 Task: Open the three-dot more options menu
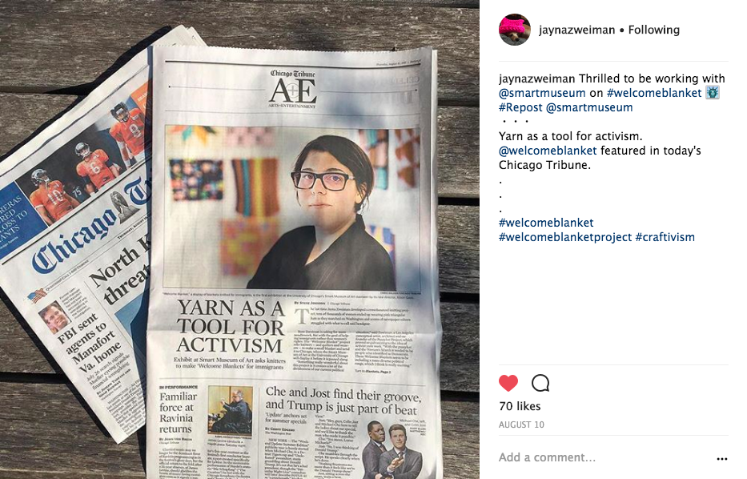click(x=721, y=458)
